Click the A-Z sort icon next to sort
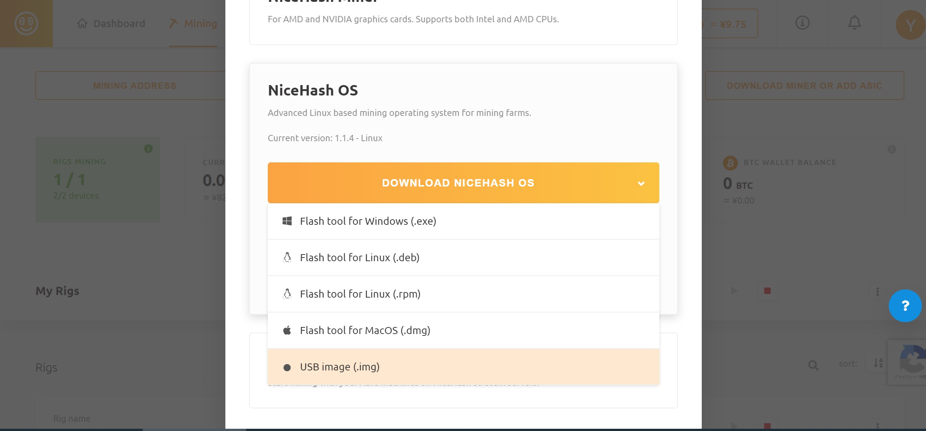 click(x=878, y=363)
